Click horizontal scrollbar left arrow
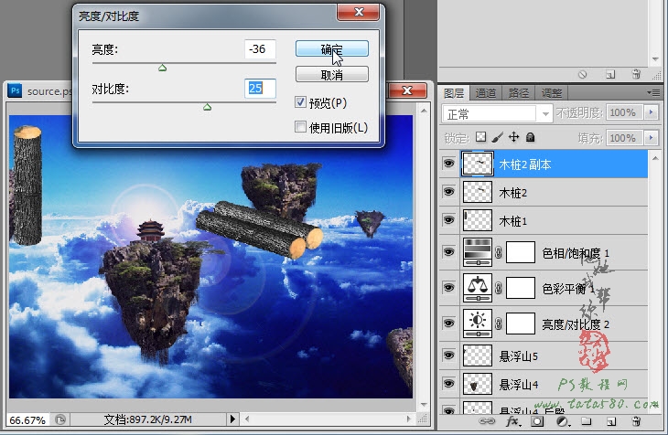This screenshot has height=435, width=668. pyautogui.click(x=247, y=419)
